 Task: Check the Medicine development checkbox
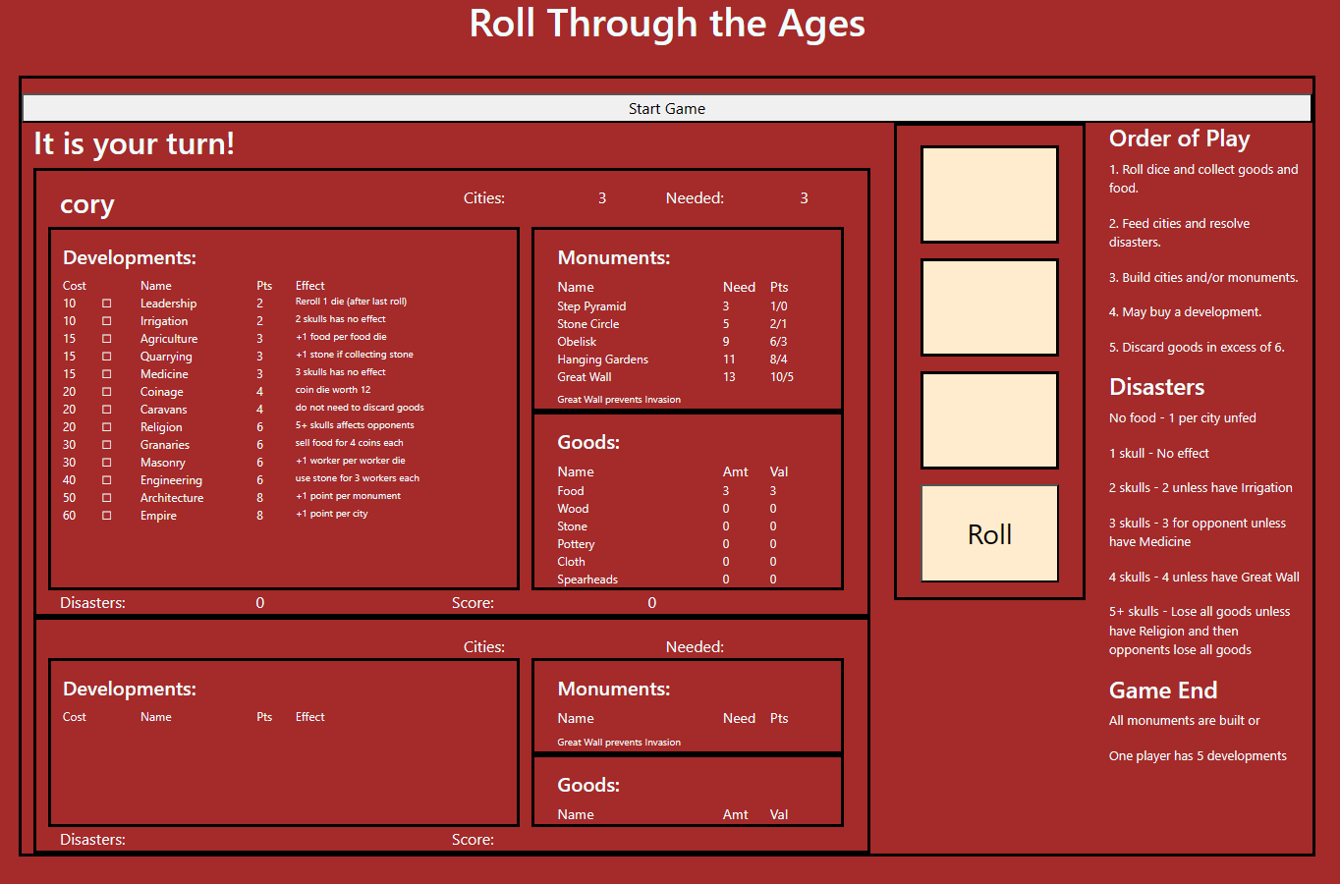point(108,374)
